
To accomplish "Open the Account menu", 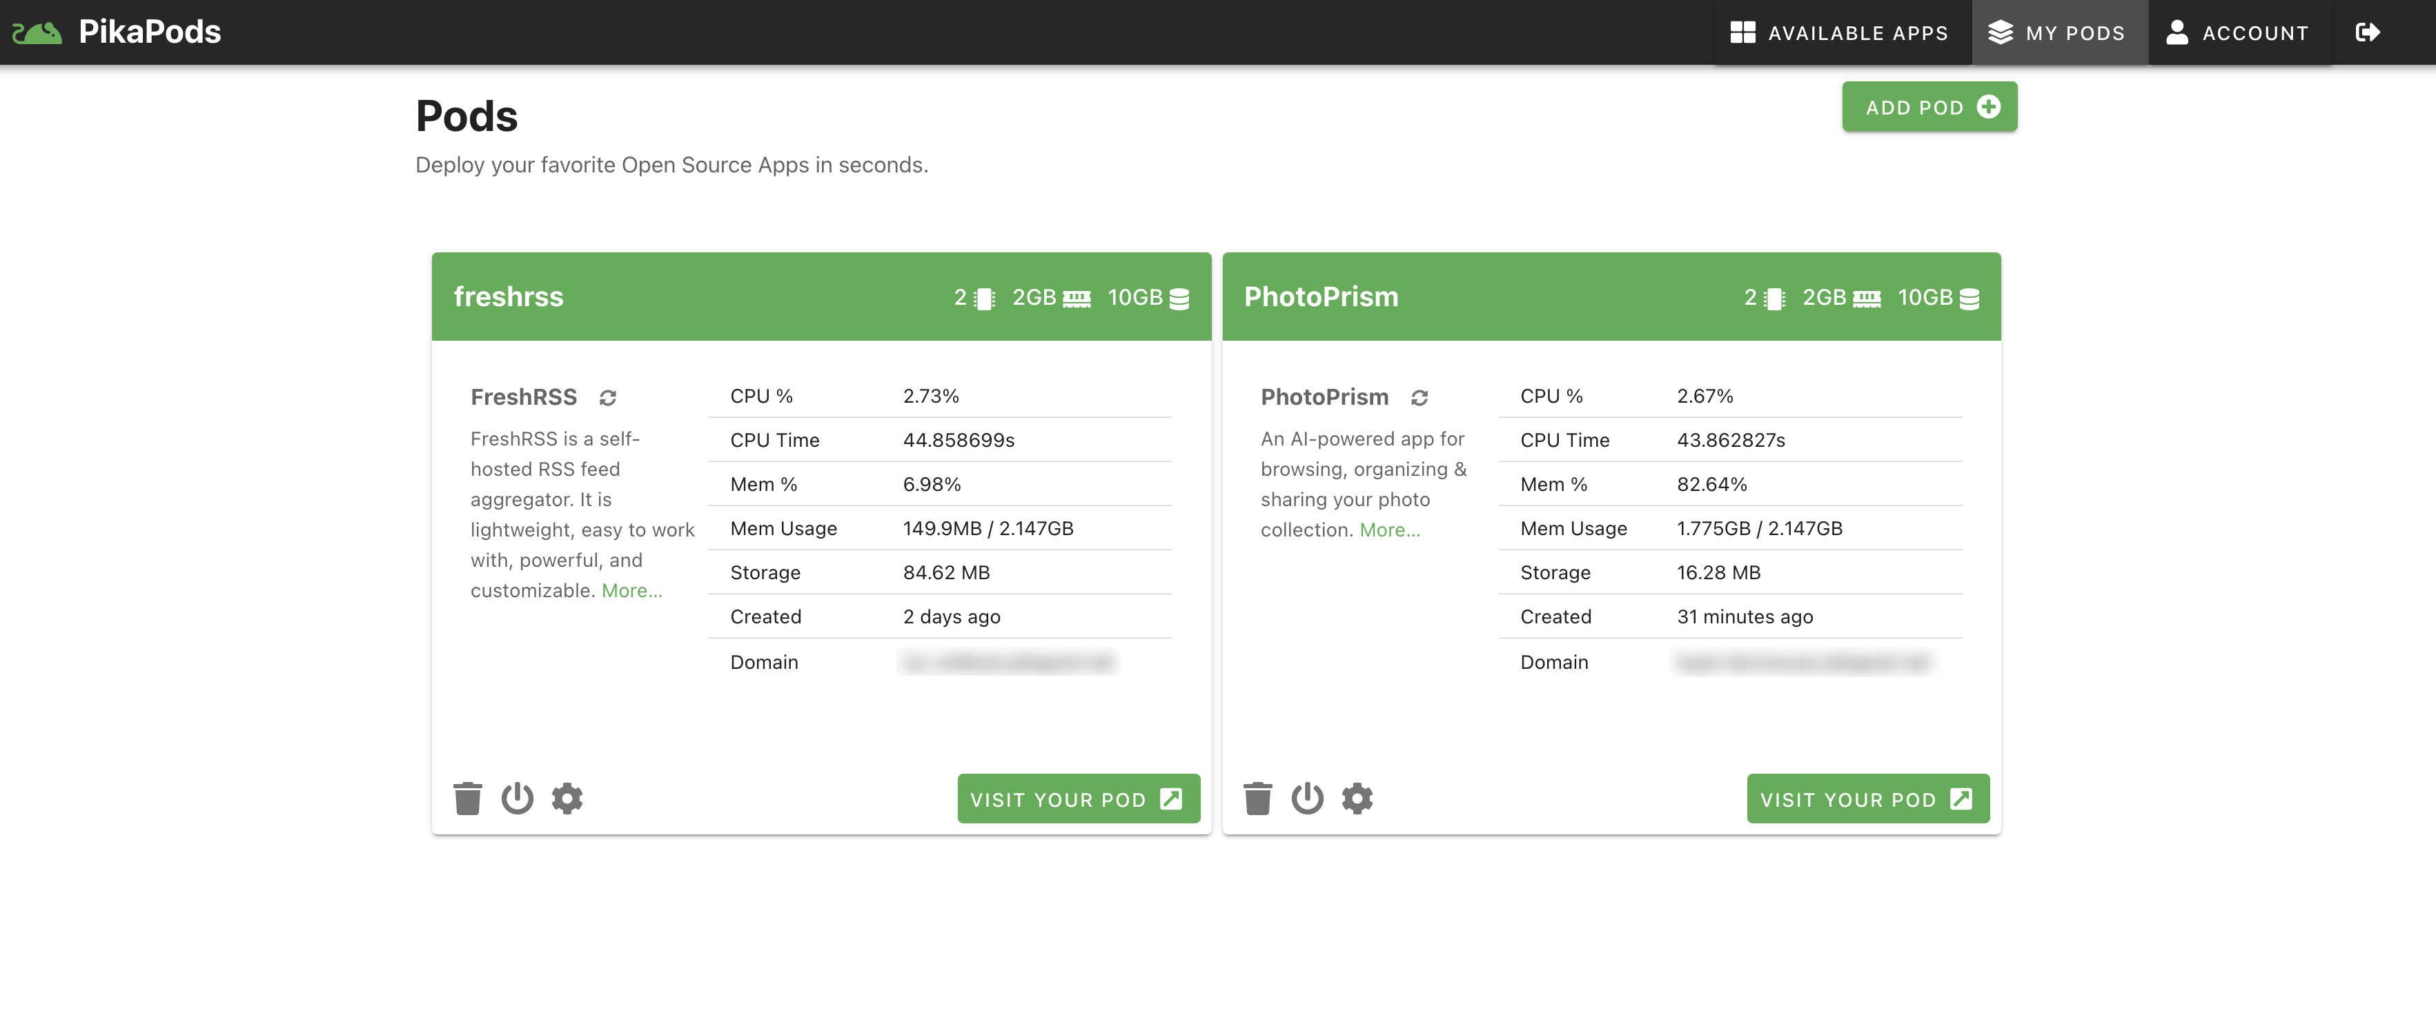I will pos(2239,32).
